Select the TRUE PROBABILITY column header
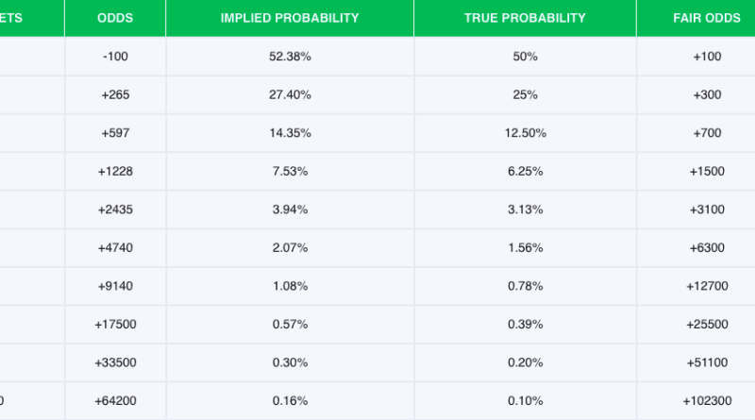 525,18
